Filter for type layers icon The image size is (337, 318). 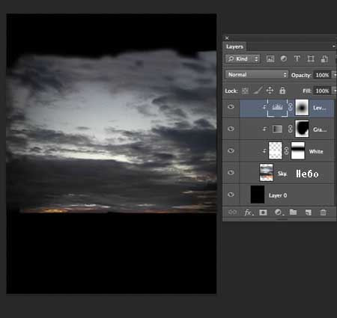297,58
